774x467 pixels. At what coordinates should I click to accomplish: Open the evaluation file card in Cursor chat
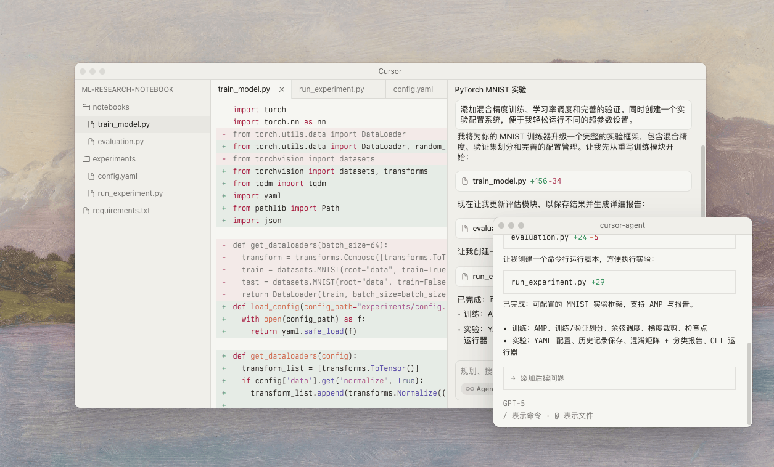474,229
